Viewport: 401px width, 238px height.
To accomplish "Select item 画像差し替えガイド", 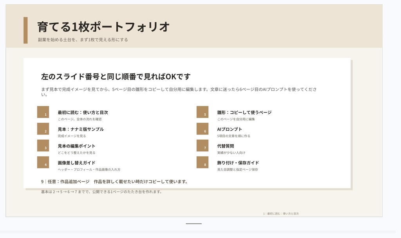I will (x=76, y=163).
